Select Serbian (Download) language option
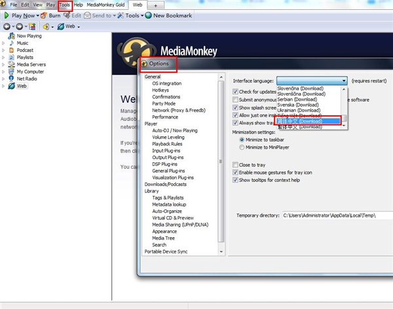This screenshot has height=309, width=393. [x=297, y=100]
